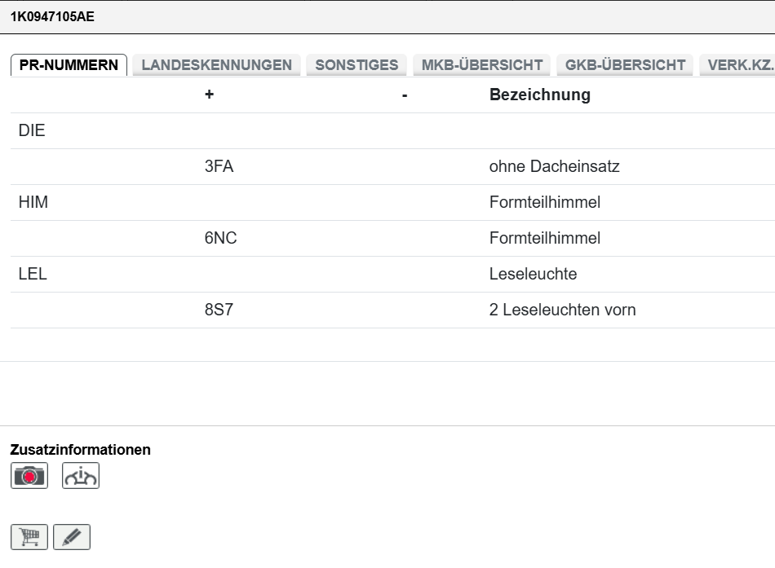Click the Bezeichnung column header

[540, 95]
